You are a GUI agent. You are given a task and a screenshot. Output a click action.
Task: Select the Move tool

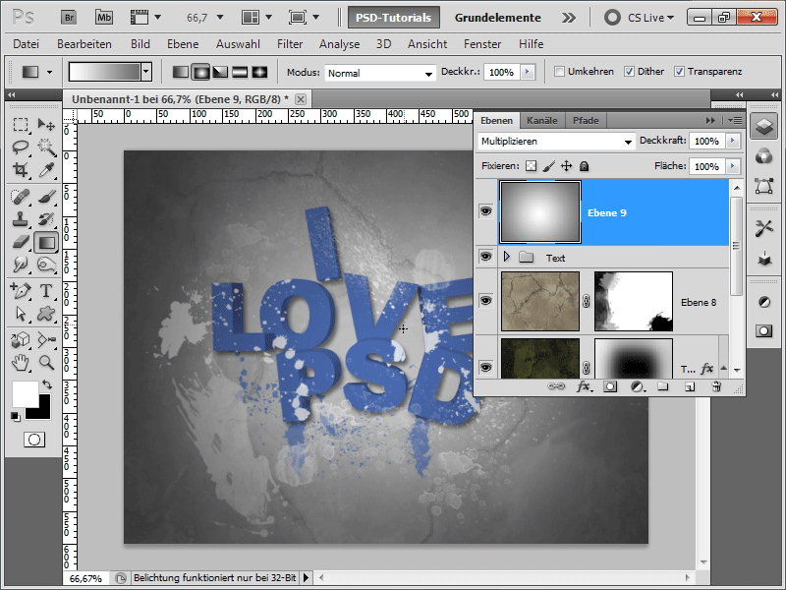coord(46,124)
